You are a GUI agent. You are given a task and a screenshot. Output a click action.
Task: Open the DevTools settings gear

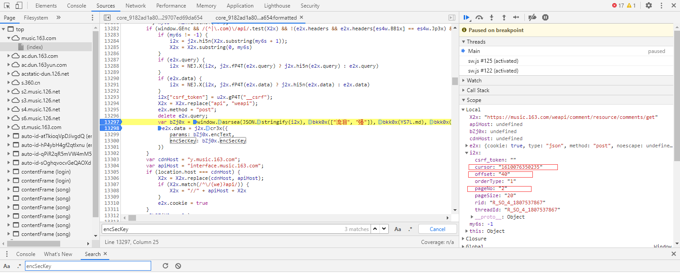(x=649, y=5)
